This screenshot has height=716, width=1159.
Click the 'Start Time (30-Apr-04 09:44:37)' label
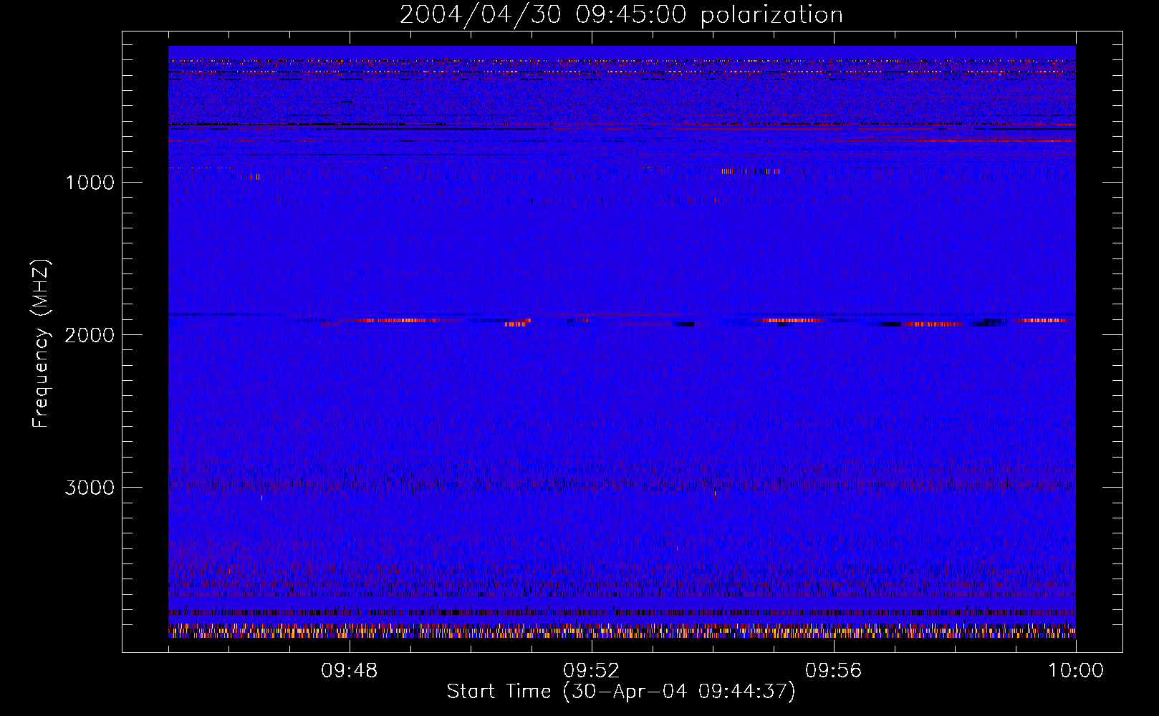(x=621, y=692)
